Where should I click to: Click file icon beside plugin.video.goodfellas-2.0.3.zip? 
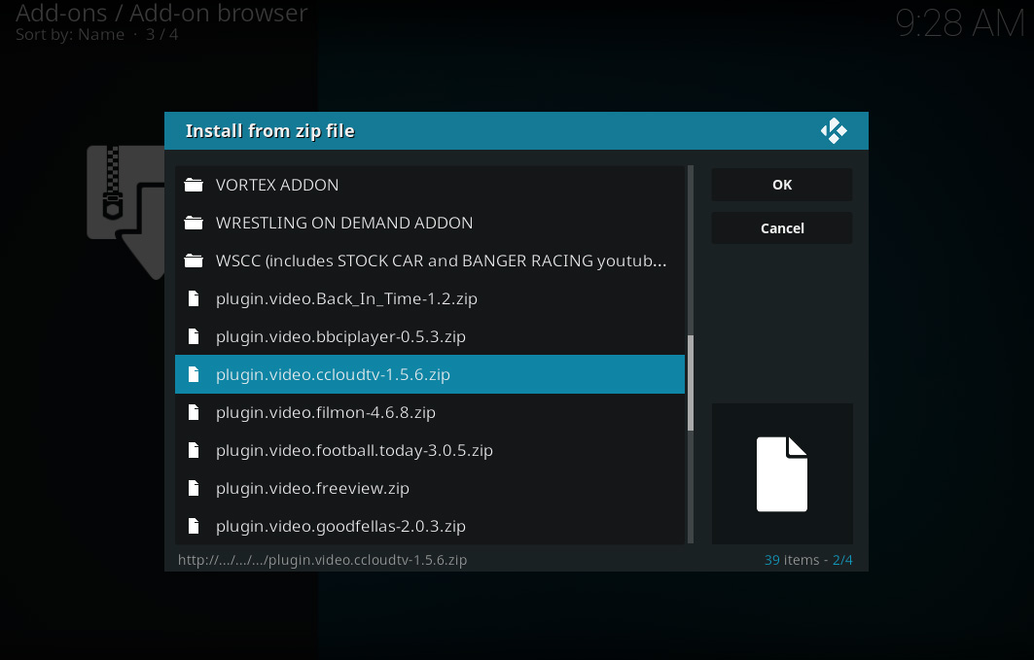click(194, 526)
